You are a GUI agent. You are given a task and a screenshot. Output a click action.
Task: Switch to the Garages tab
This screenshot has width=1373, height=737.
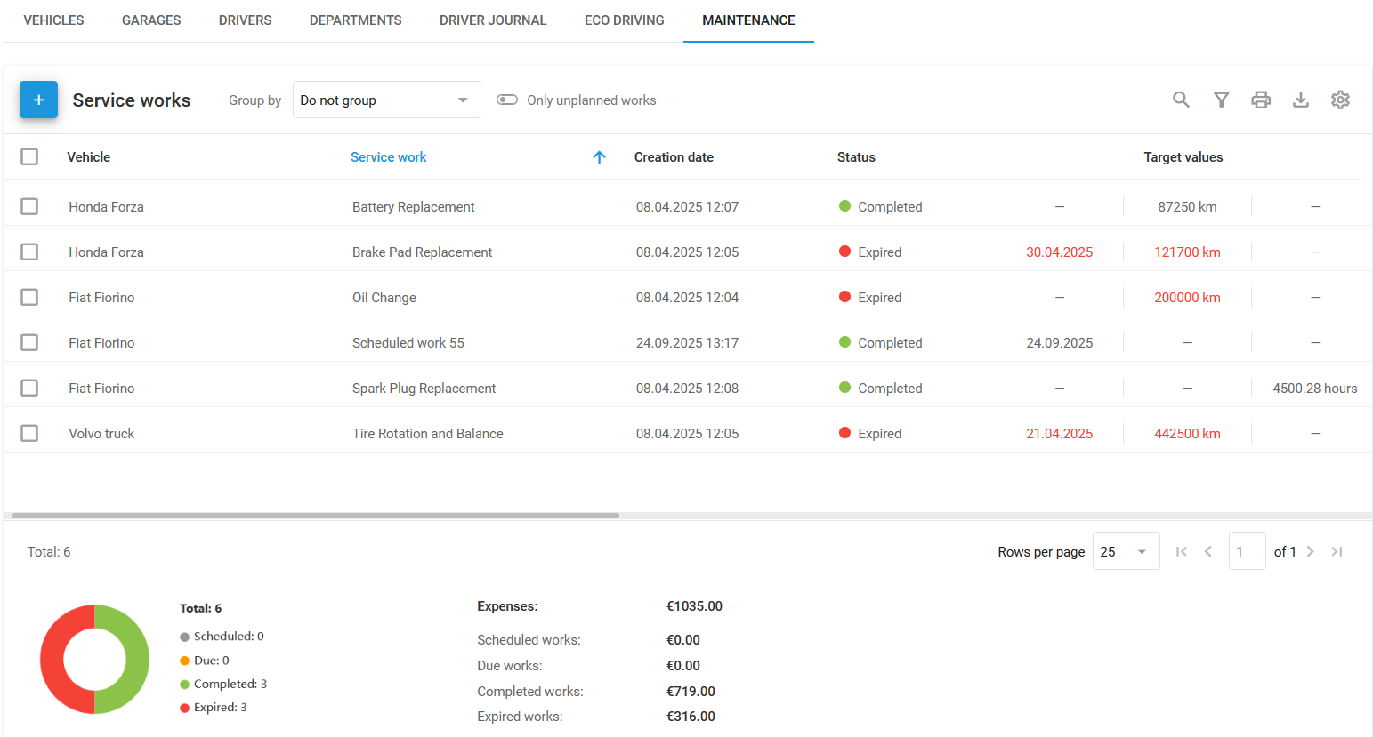pyautogui.click(x=151, y=20)
